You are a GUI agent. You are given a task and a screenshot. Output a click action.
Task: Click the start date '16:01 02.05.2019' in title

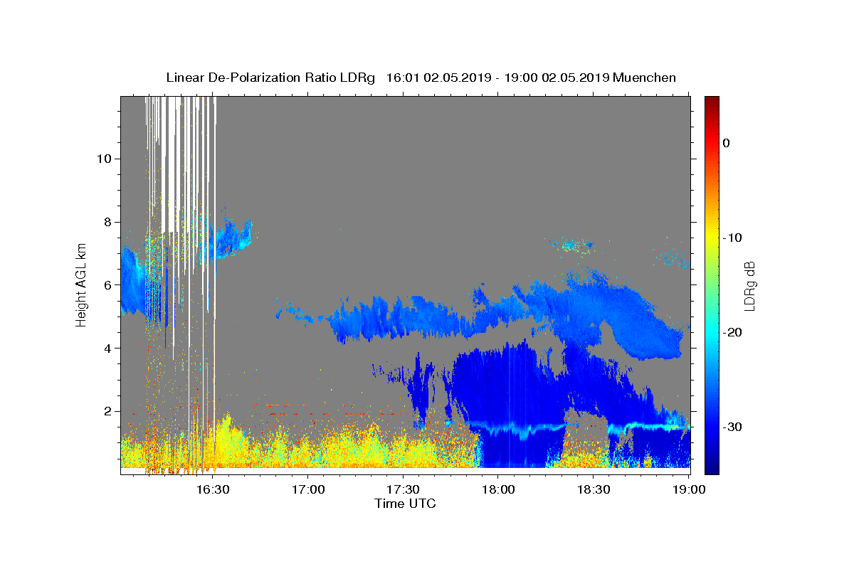438,78
